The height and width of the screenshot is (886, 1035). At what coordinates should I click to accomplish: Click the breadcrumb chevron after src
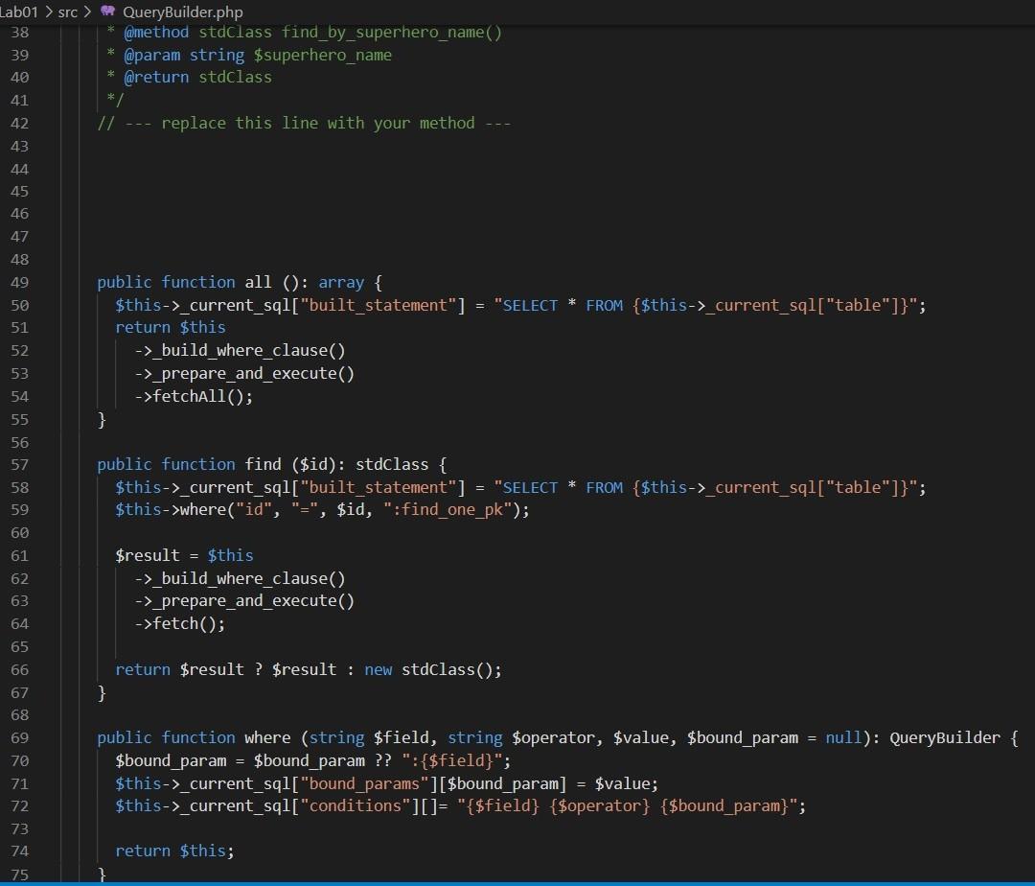(x=87, y=12)
